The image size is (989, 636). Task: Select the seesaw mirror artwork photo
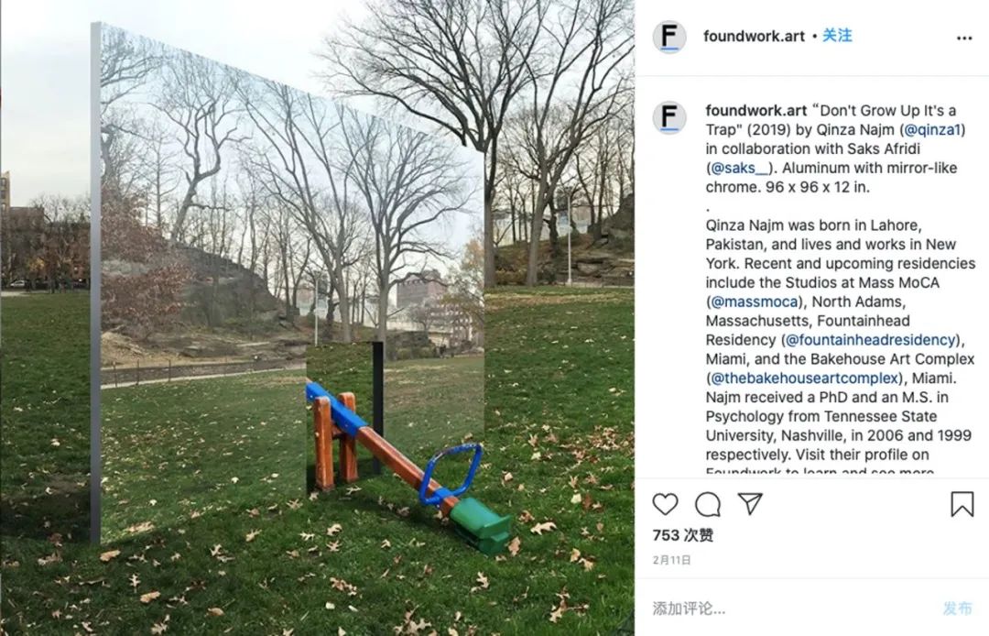click(317, 318)
